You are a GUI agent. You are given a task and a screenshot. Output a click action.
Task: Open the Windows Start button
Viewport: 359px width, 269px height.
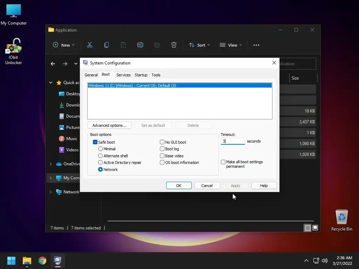11,261
